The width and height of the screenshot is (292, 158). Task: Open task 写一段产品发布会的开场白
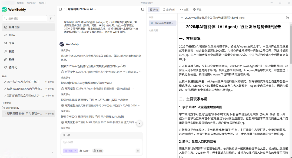pos(28,82)
